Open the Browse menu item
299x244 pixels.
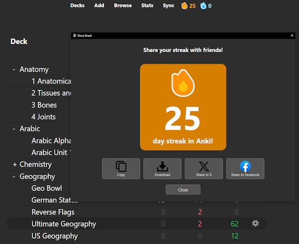click(123, 6)
